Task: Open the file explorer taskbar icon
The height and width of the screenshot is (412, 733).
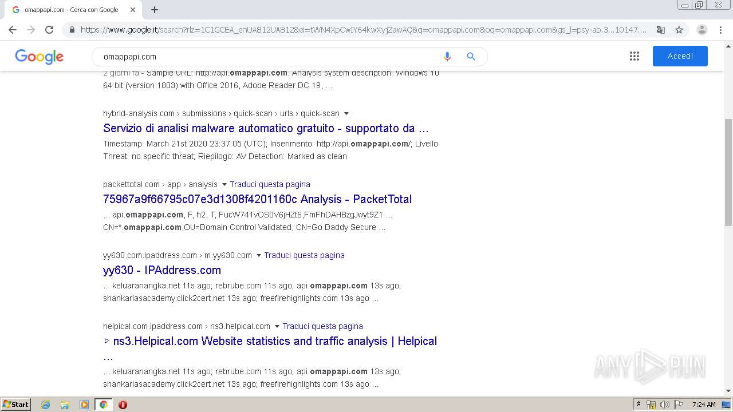Action: (x=65, y=405)
